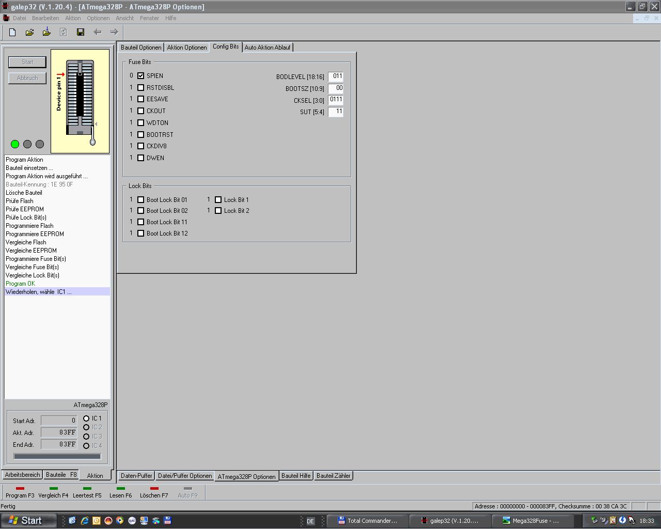Switch to Total Commander in taskbar
The image size is (661, 529).
point(367,521)
